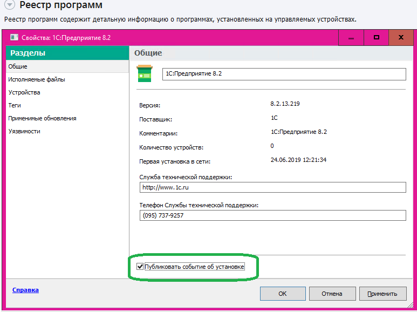Image resolution: width=417 pixels, height=312 pixels.
Task: Click the Отмена button
Action: coord(332,294)
